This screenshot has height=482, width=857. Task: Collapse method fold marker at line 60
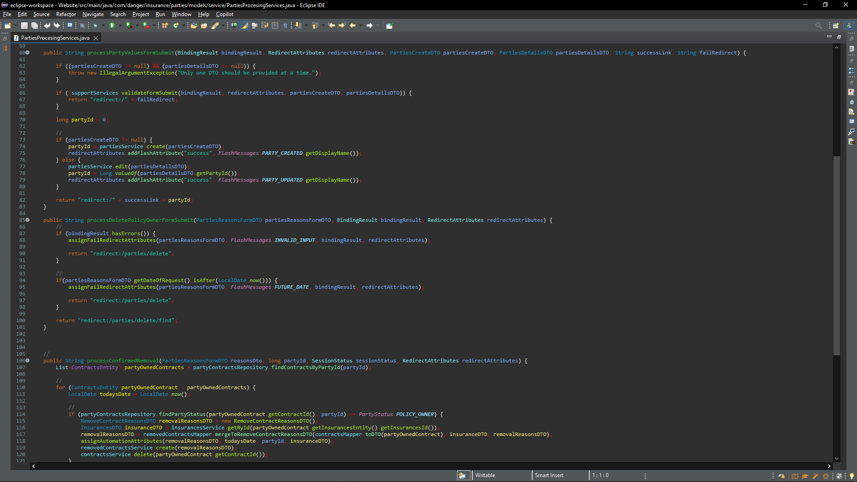(28, 53)
